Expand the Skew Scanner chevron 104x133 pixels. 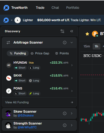[72, 113]
